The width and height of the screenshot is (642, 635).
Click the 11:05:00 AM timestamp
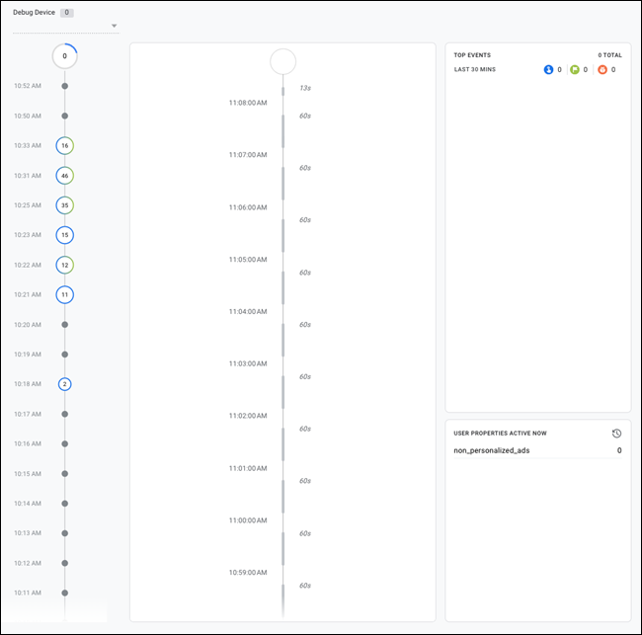pos(248,260)
